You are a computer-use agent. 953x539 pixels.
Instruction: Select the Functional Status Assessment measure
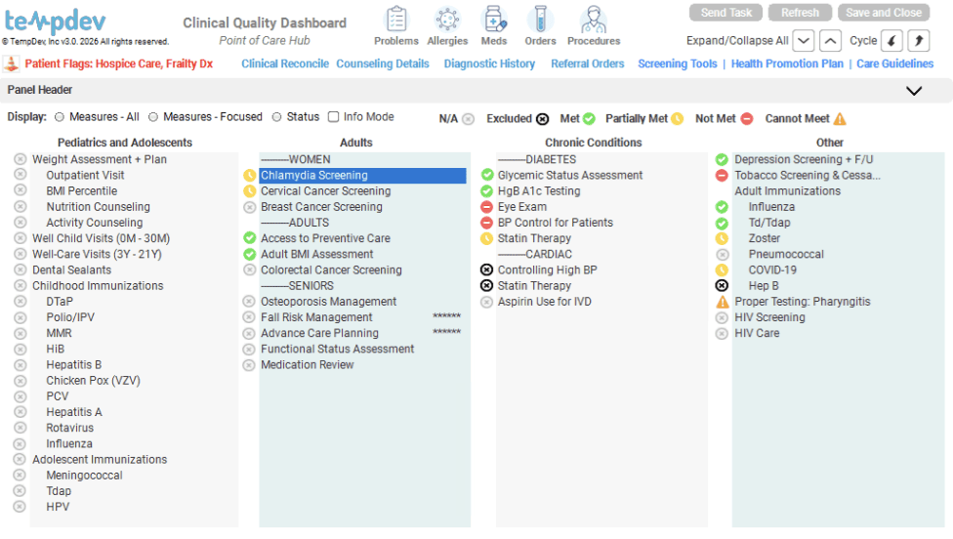click(x=337, y=350)
